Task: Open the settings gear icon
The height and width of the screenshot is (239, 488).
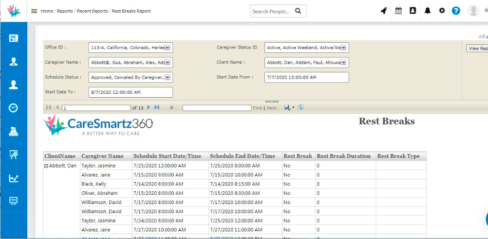Action: click(x=442, y=11)
